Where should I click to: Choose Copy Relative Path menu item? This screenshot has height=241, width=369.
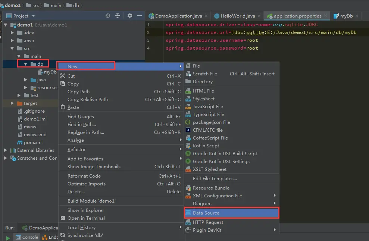[x=121, y=99]
